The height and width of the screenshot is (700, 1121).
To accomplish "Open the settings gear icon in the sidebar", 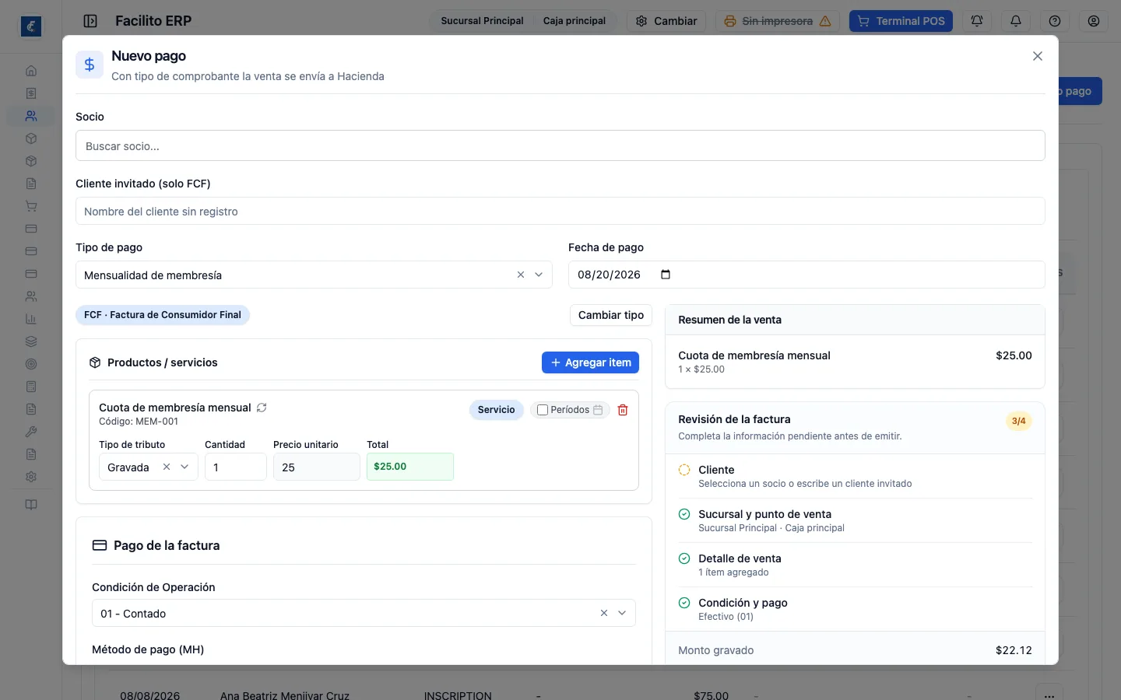I will click(x=31, y=477).
